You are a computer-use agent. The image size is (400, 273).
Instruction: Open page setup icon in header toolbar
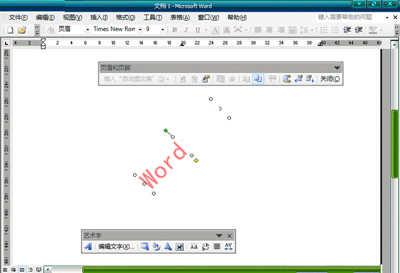(x=246, y=79)
